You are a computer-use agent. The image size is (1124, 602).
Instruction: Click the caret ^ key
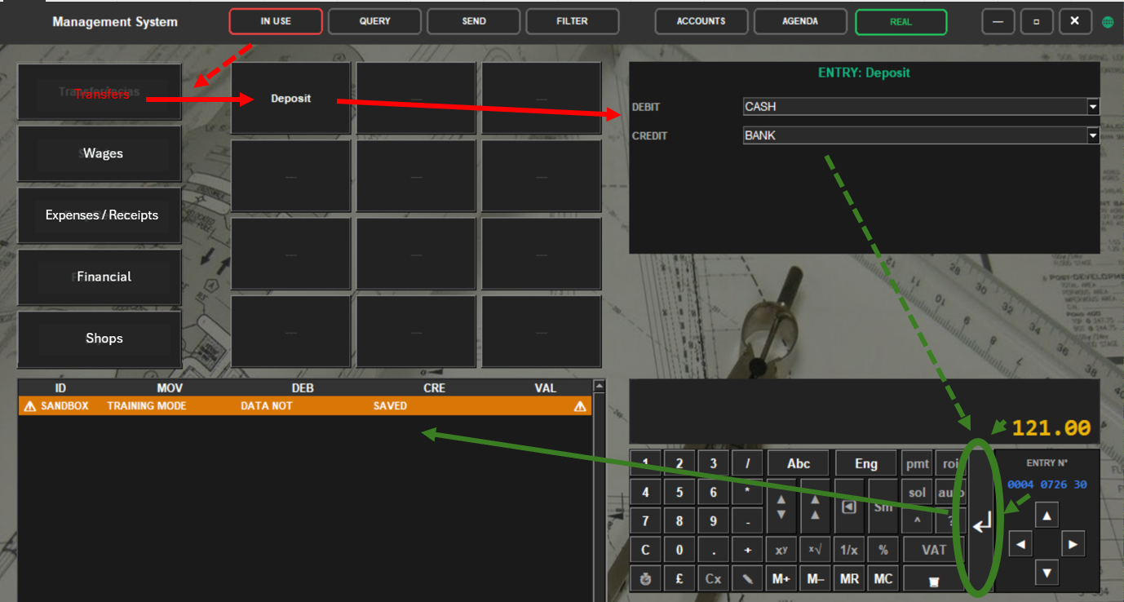917,520
